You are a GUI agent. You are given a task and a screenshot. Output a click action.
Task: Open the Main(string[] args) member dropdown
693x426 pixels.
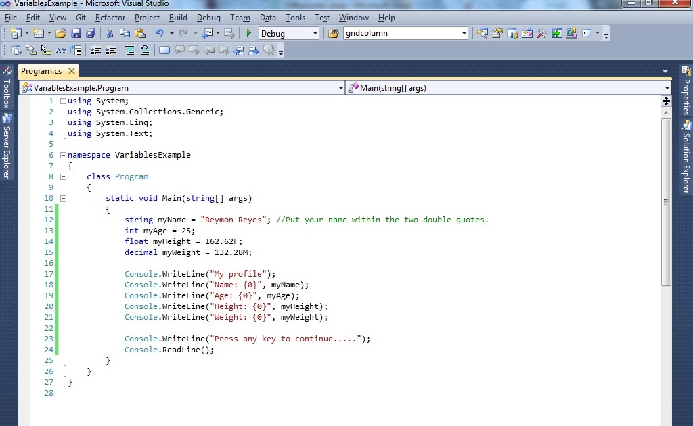[x=667, y=87]
